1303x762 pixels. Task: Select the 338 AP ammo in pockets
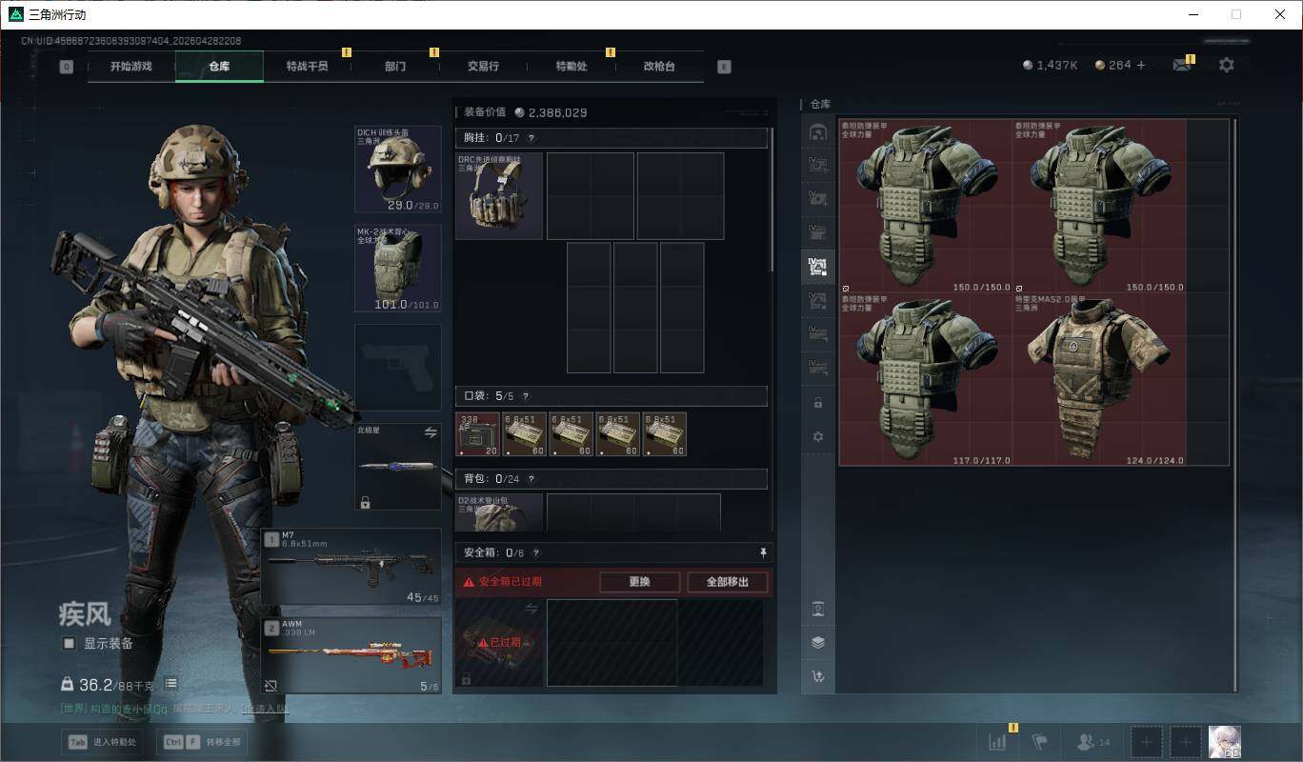[x=477, y=434]
